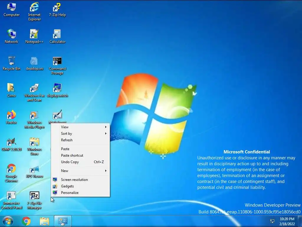Select the Calculator desktop shortcut
The height and width of the screenshot is (227, 302).
click(x=58, y=36)
